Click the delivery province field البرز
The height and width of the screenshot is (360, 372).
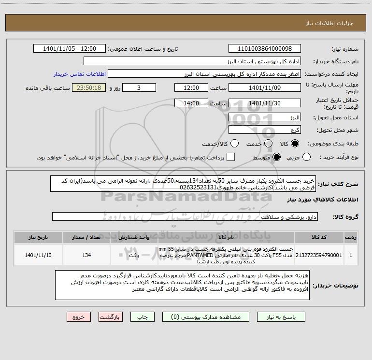265,117
